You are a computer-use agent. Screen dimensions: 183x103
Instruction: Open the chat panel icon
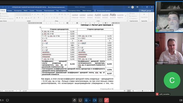pos(7,100)
